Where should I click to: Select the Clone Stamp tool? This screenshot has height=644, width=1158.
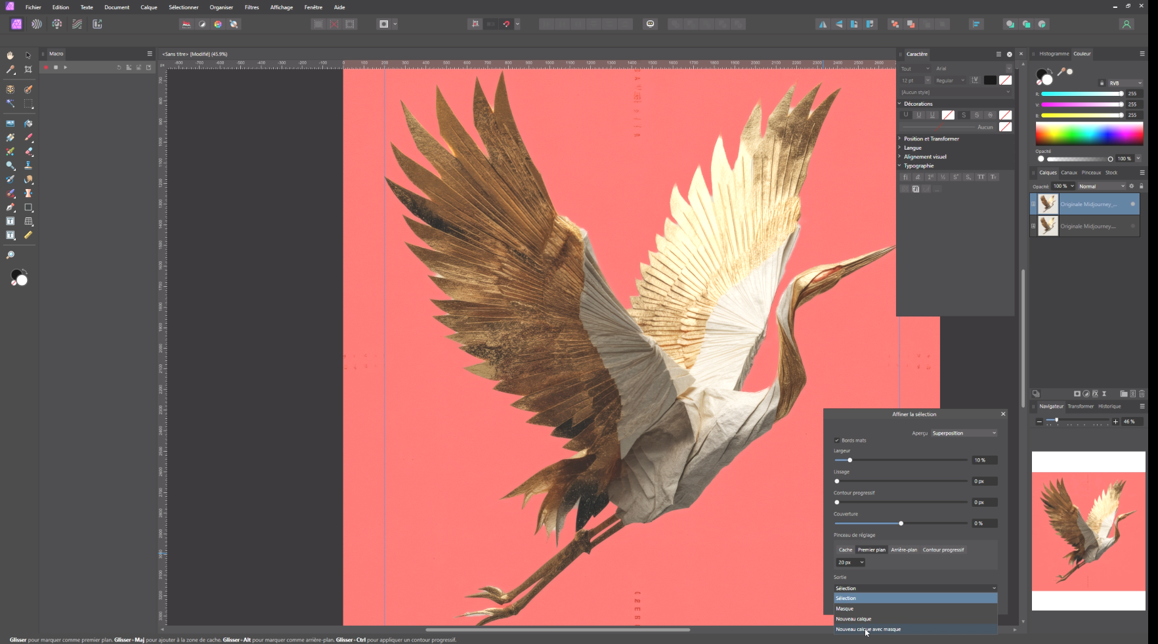pos(28,165)
